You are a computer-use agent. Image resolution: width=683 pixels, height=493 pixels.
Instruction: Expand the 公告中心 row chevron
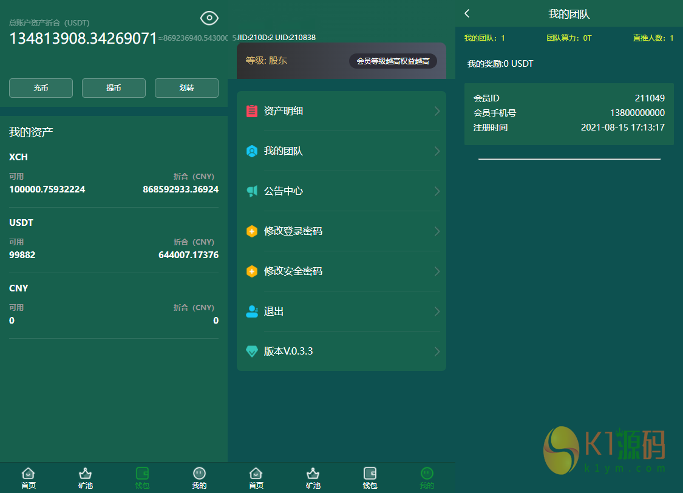pyautogui.click(x=437, y=191)
